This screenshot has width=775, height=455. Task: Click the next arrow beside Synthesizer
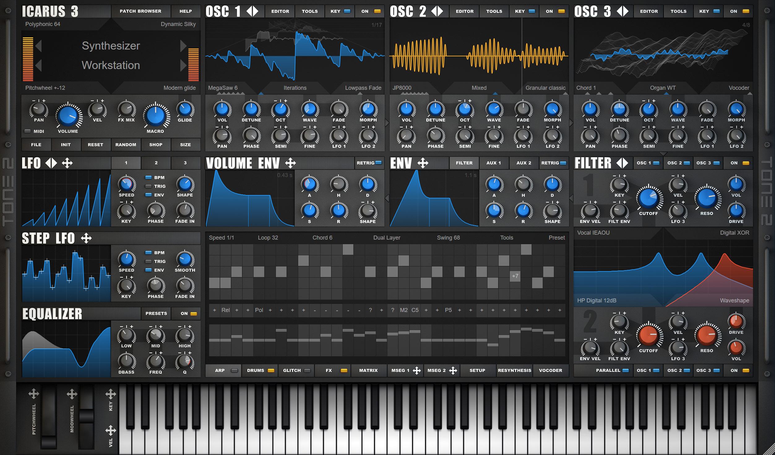tap(183, 46)
